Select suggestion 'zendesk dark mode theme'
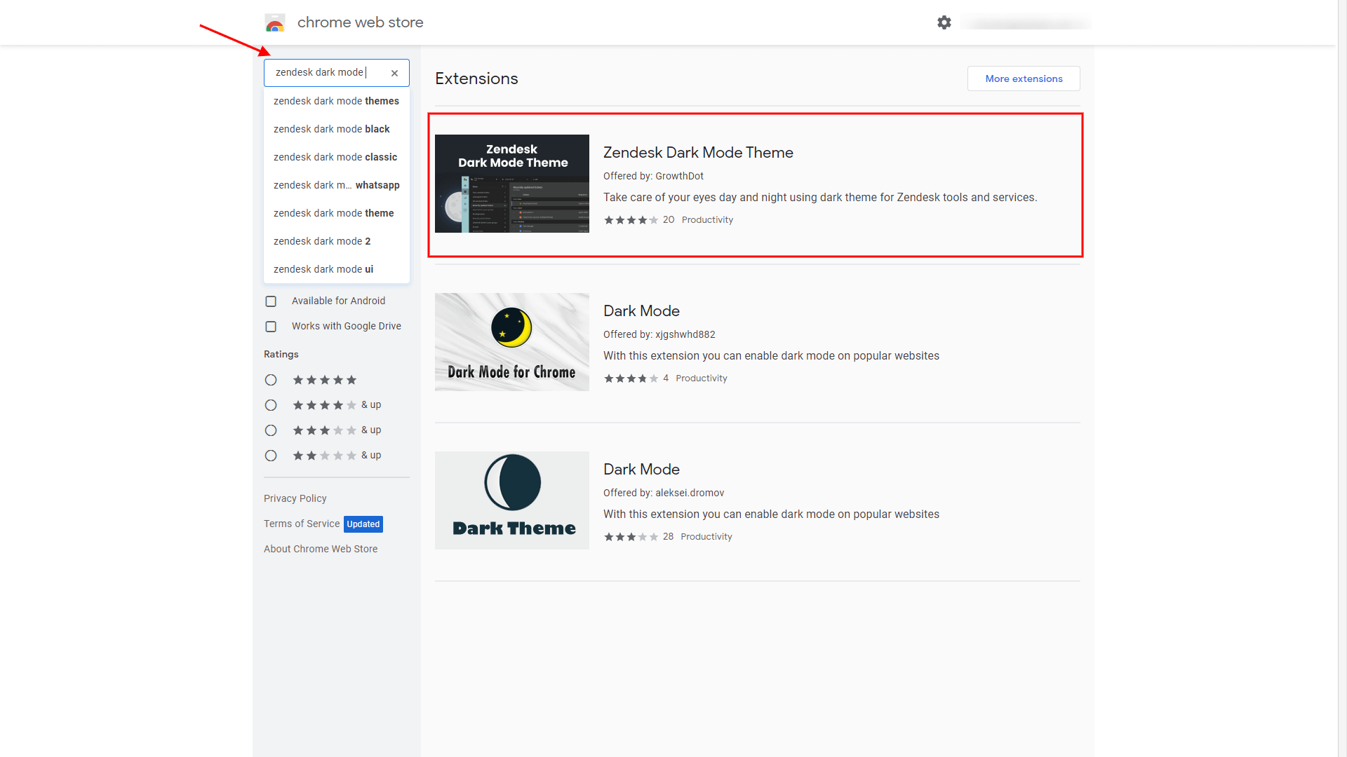The height and width of the screenshot is (757, 1347). 337,213
